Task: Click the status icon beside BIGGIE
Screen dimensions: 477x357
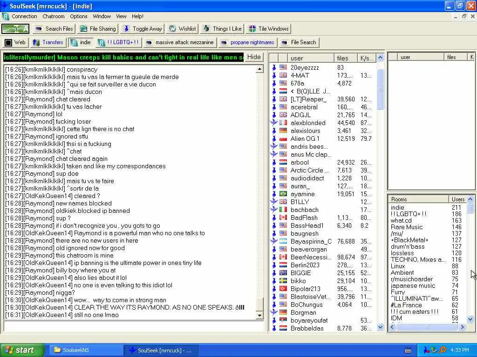Action: click(274, 273)
